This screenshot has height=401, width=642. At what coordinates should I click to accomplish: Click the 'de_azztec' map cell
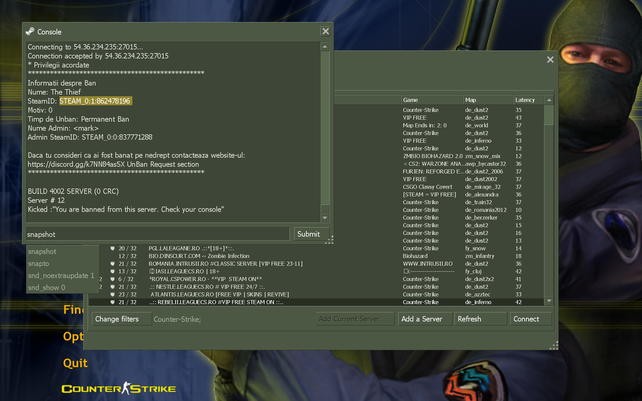478,294
